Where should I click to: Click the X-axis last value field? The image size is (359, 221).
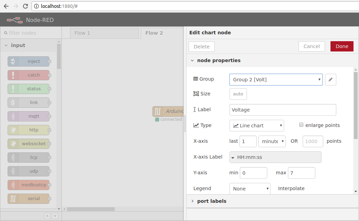coord(248,141)
